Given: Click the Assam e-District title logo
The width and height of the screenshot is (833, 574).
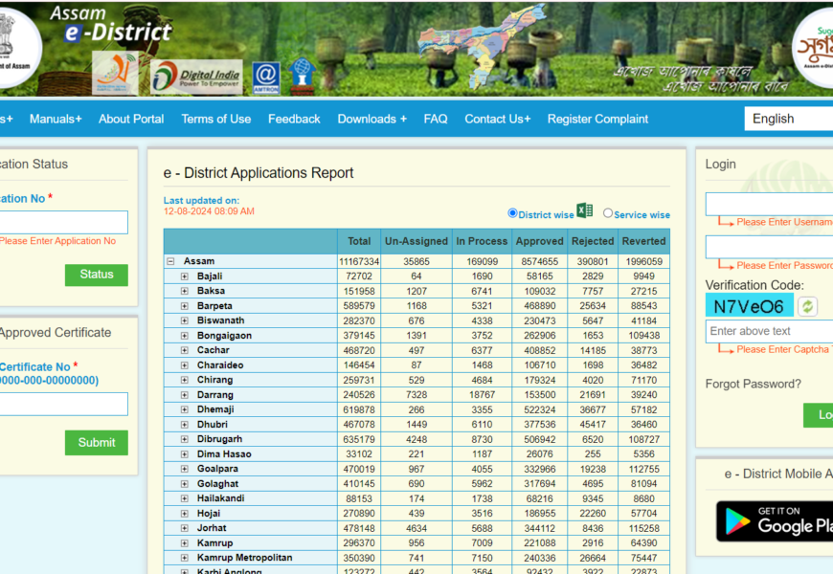Looking at the screenshot, I should tap(111, 24).
